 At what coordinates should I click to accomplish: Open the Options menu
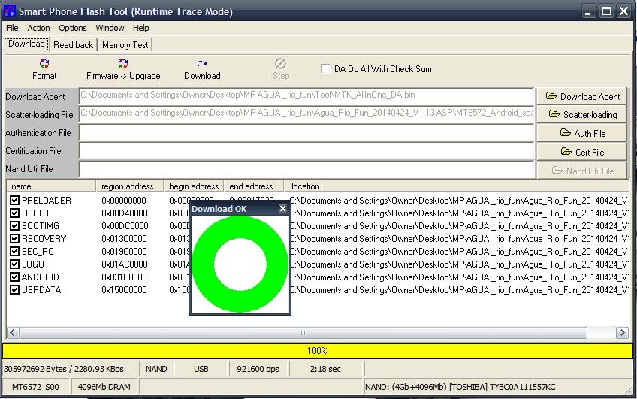pos(73,28)
